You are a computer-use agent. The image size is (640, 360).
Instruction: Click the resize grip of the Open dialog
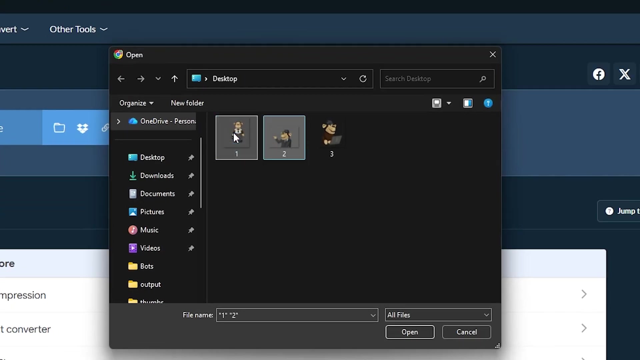click(497, 346)
